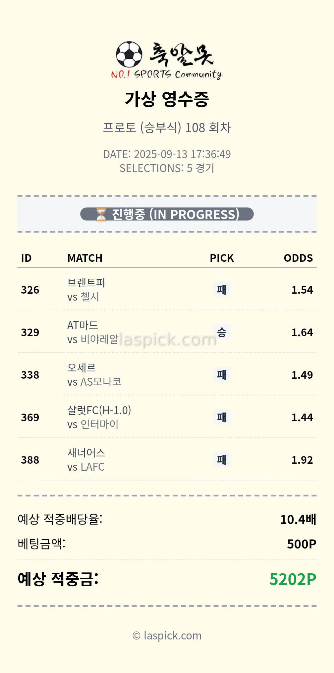
Task: Open the laspick.com copyright link
Action: 167,635
